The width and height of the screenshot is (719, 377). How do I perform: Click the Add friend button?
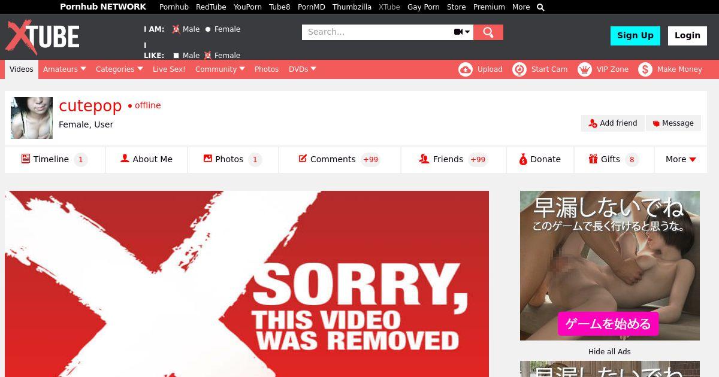coord(613,123)
